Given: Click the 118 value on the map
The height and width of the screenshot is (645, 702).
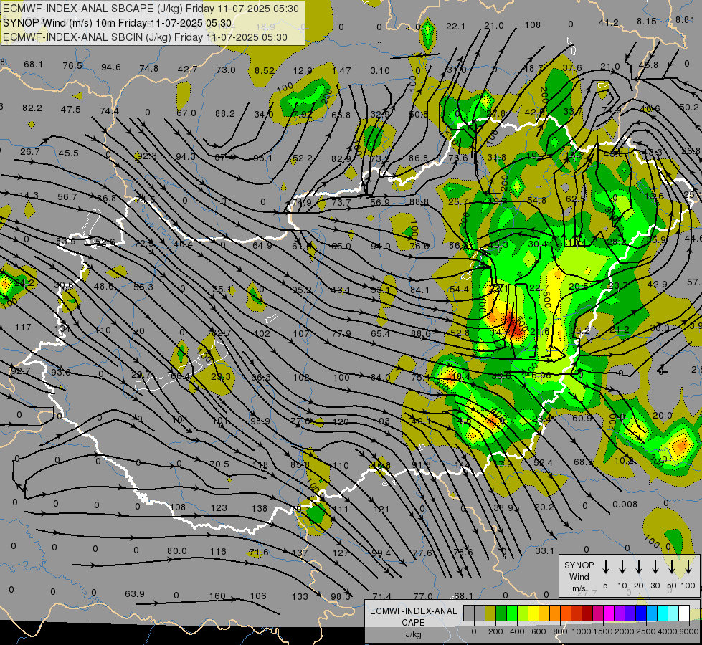Looking at the screenshot, I should [x=260, y=465].
